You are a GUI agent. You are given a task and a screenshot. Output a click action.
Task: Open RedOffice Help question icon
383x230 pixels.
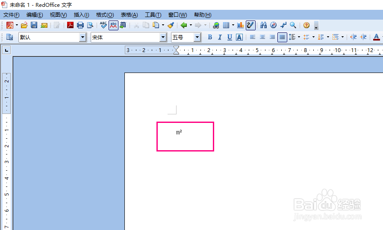306,25
